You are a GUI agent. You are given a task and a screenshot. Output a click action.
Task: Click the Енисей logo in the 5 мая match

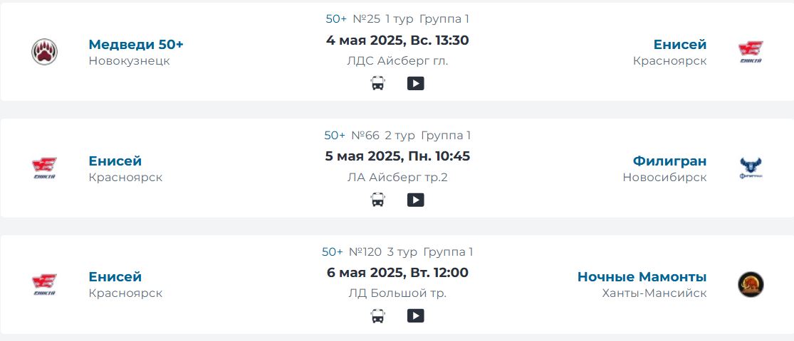tap(44, 168)
